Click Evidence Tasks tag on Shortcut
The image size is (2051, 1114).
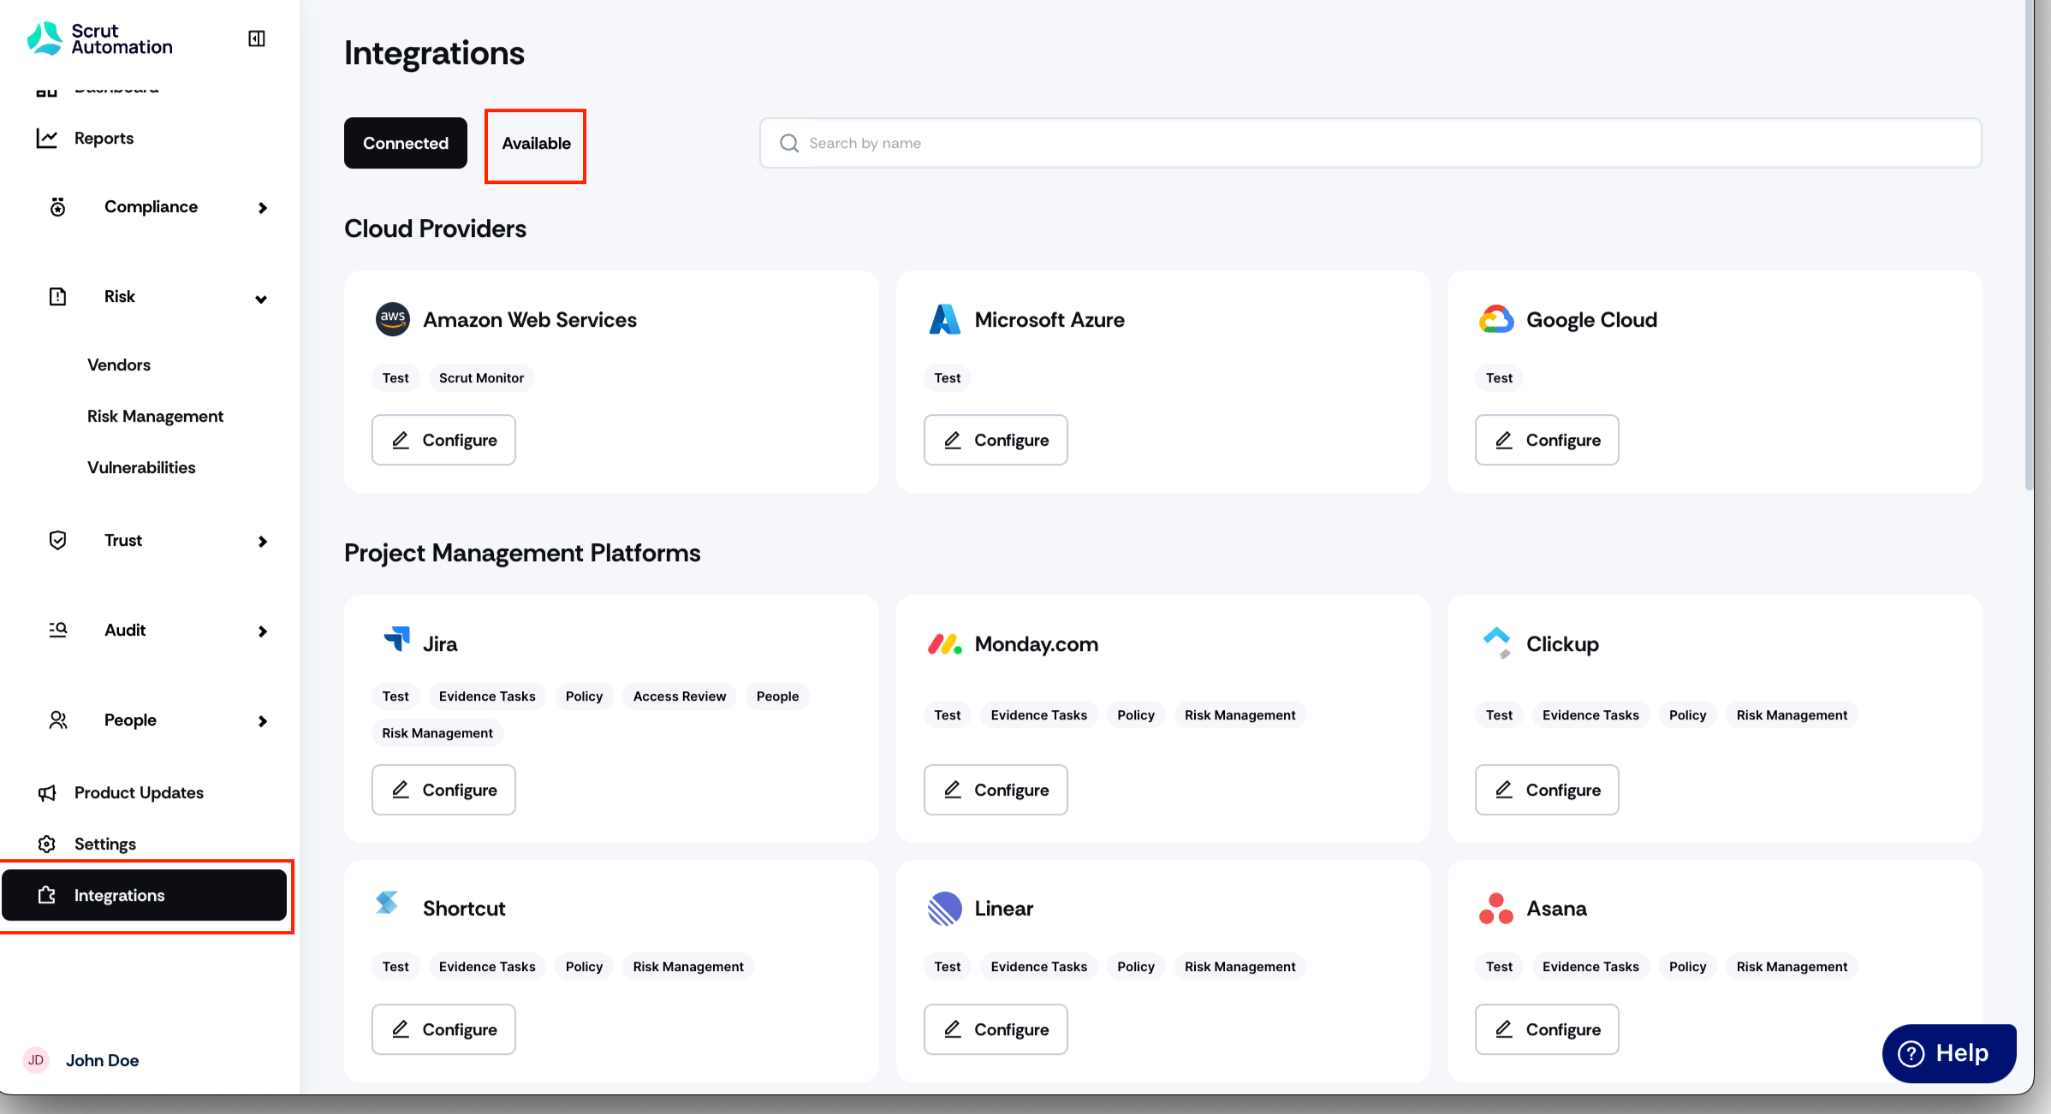pos(487,967)
